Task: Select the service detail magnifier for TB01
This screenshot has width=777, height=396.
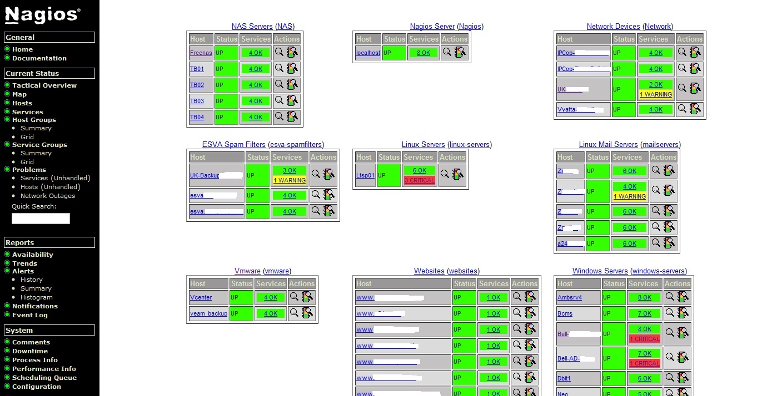Action: 280,69
